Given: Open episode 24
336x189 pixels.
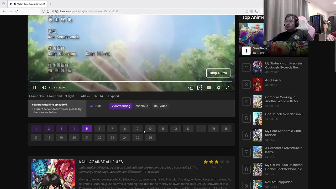Looking at the screenshot, I should [x=125, y=138].
